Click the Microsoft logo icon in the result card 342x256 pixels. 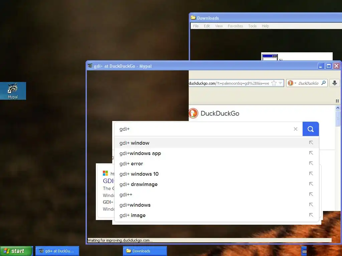(105, 173)
